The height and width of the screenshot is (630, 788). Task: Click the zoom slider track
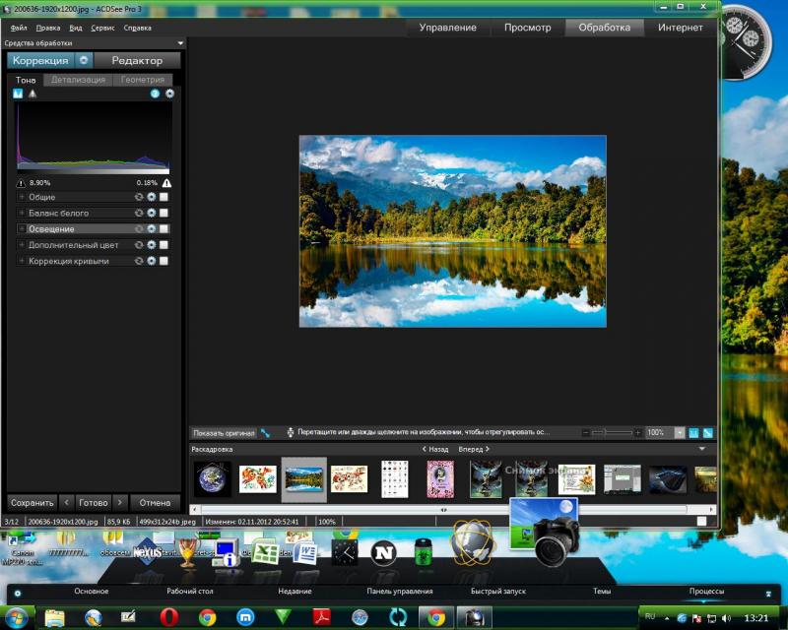point(612,432)
